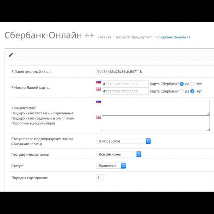
Task: Expand the 'Все регионы' geo zone dropdown
Action: [x=119, y=154]
